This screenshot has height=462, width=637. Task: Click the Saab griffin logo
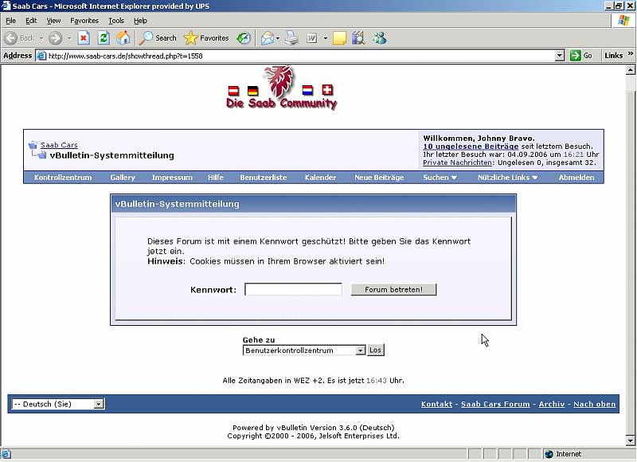(x=278, y=81)
